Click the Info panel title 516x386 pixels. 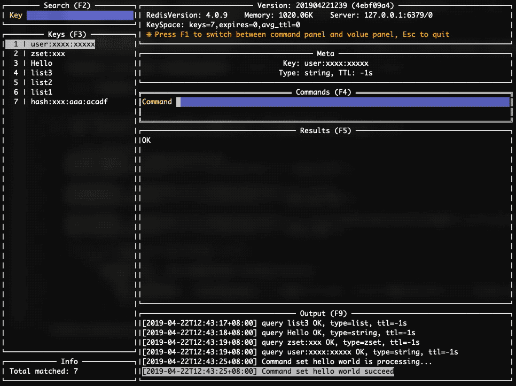pos(69,361)
